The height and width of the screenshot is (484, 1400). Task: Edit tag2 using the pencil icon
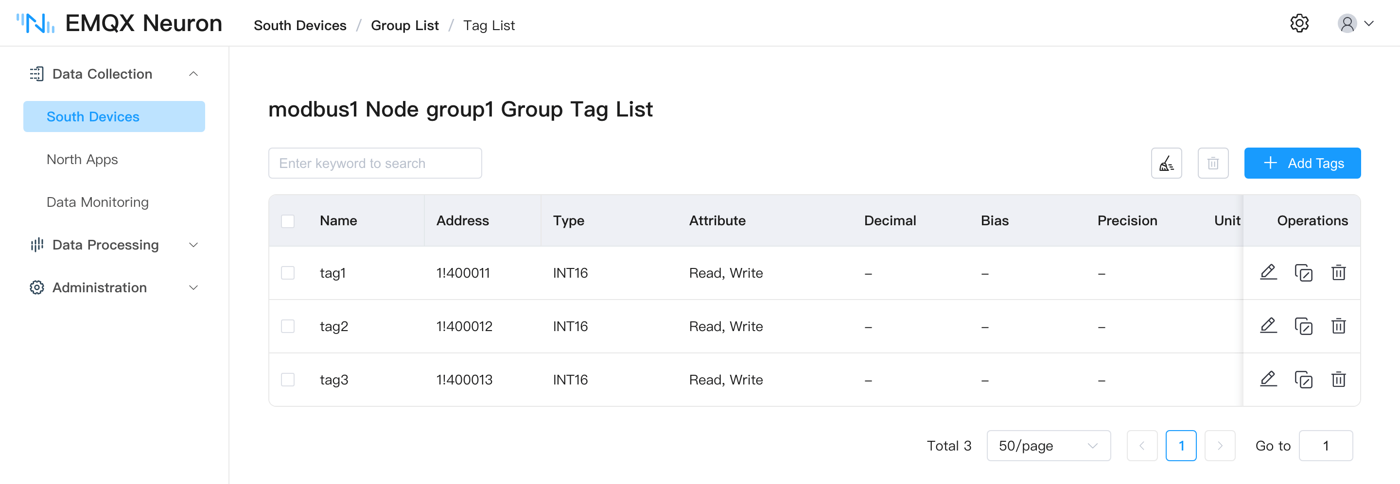1268,326
